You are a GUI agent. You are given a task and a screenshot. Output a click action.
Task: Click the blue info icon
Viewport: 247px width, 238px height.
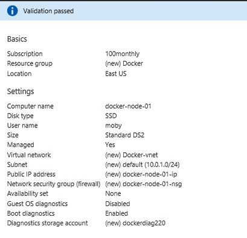point(12,11)
